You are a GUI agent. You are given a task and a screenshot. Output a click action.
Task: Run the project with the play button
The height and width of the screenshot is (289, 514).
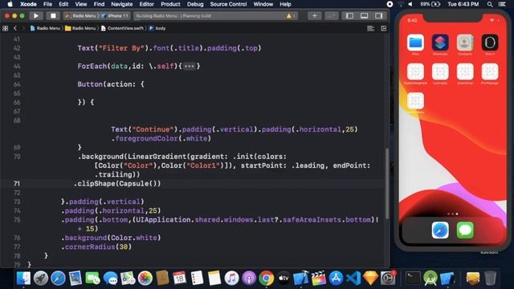point(35,16)
